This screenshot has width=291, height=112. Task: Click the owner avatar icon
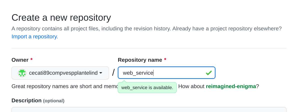click(x=22, y=73)
